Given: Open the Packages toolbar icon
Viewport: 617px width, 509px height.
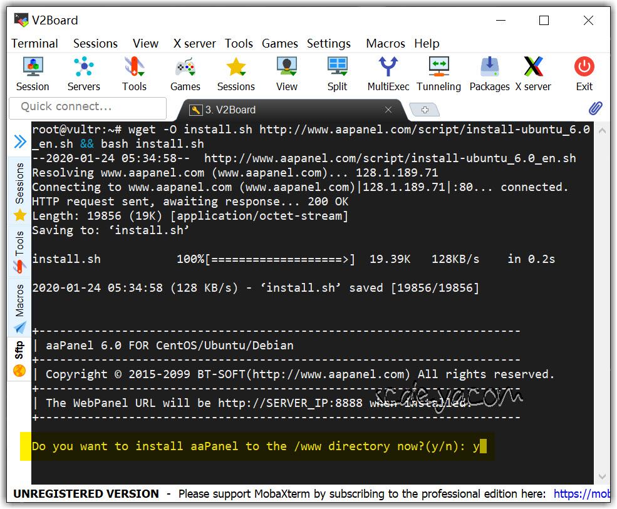Looking at the screenshot, I should [489, 73].
